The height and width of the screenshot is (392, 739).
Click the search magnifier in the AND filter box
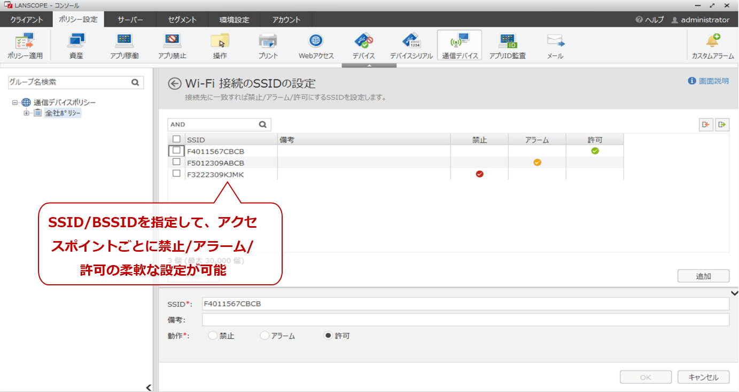pyautogui.click(x=263, y=124)
